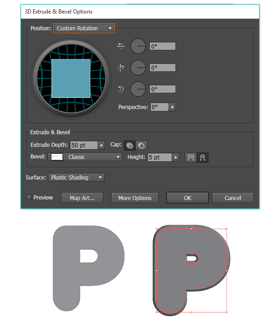The width and height of the screenshot is (280, 324).
Task: Click the Y-axis rotation angle field
Action: click(162, 68)
